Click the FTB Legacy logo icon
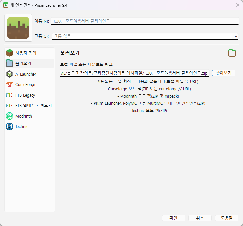The width and height of the screenshot is (243, 226). click(9, 95)
